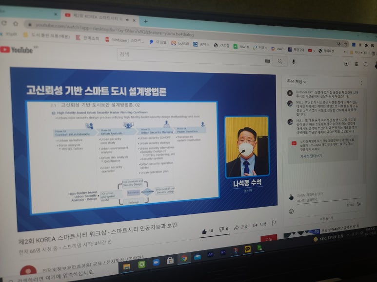
Task: Open the NAVER bookmark
Action: [241, 47]
